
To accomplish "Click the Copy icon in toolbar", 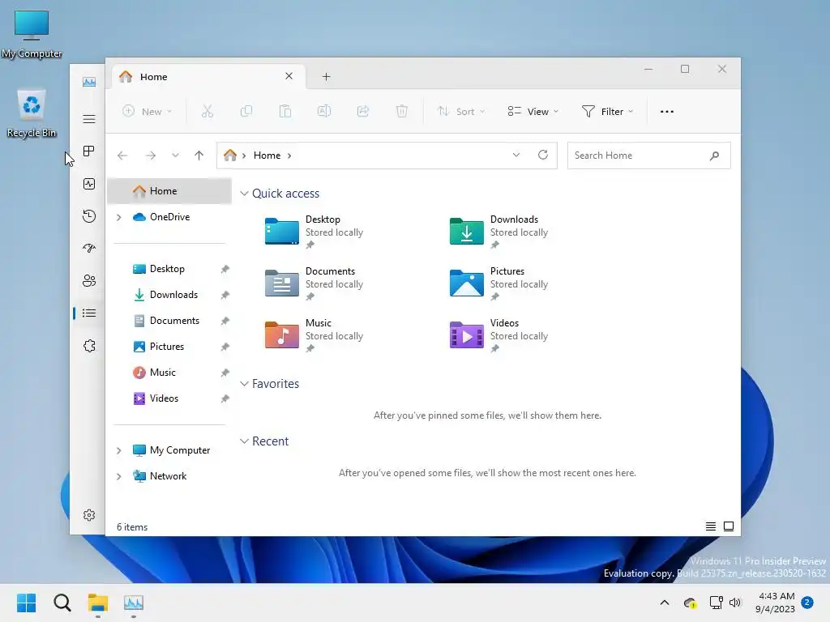I will click(246, 112).
